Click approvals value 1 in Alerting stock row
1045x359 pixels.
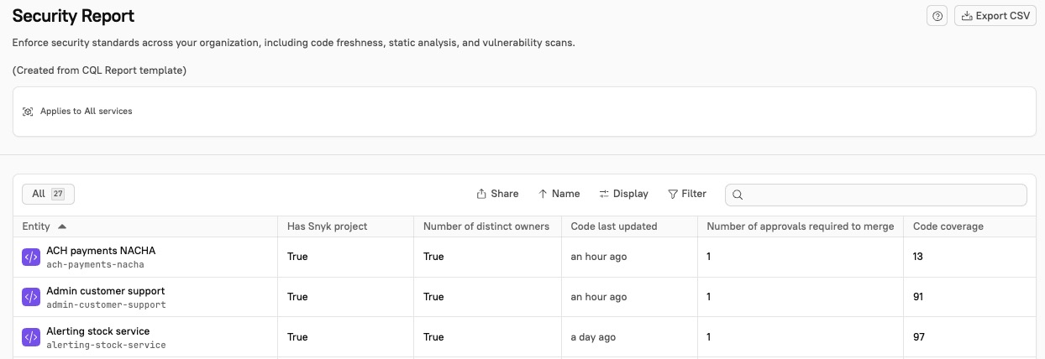pos(709,337)
